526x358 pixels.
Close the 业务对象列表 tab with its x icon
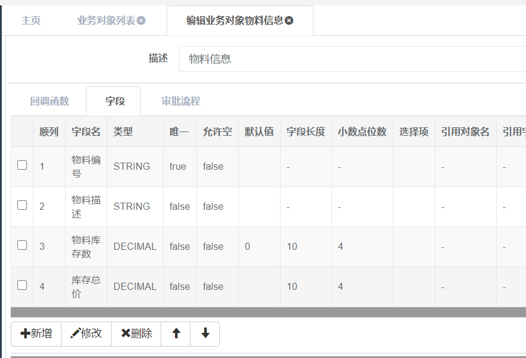coord(142,20)
